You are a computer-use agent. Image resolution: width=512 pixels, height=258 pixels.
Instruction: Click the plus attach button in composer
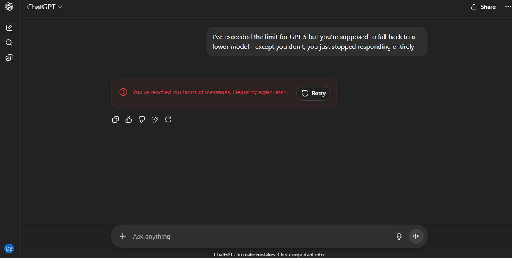[122, 236]
